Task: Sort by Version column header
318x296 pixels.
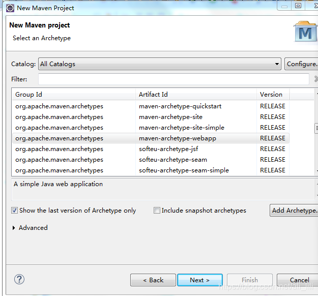Action: (x=273, y=95)
